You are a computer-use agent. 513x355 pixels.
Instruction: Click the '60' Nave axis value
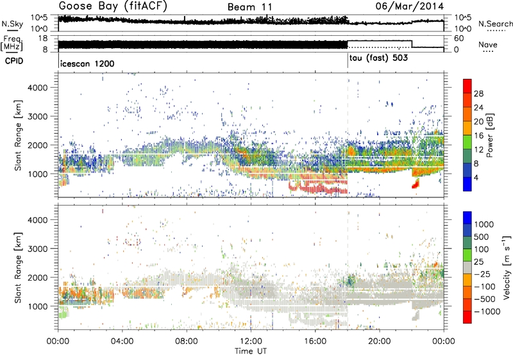click(459, 38)
